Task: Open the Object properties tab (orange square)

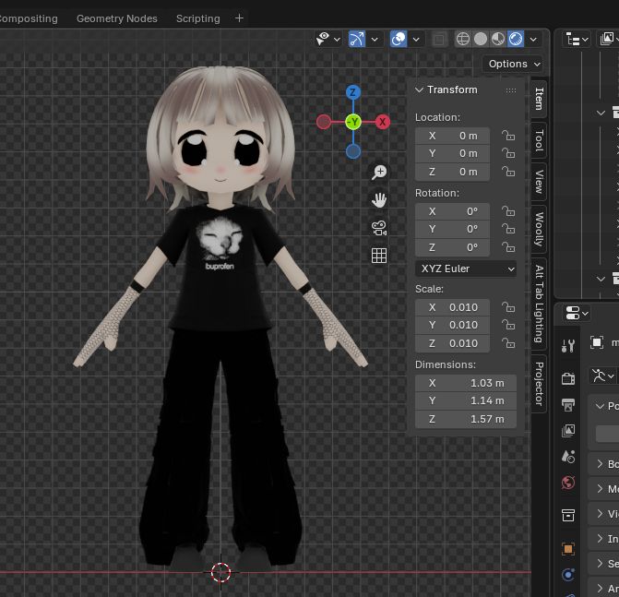Action: click(x=568, y=548)
